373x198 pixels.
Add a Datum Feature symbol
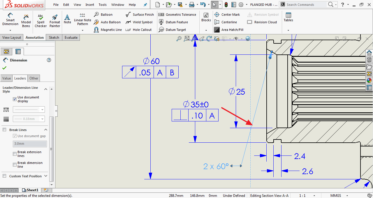tap(173, 22)
